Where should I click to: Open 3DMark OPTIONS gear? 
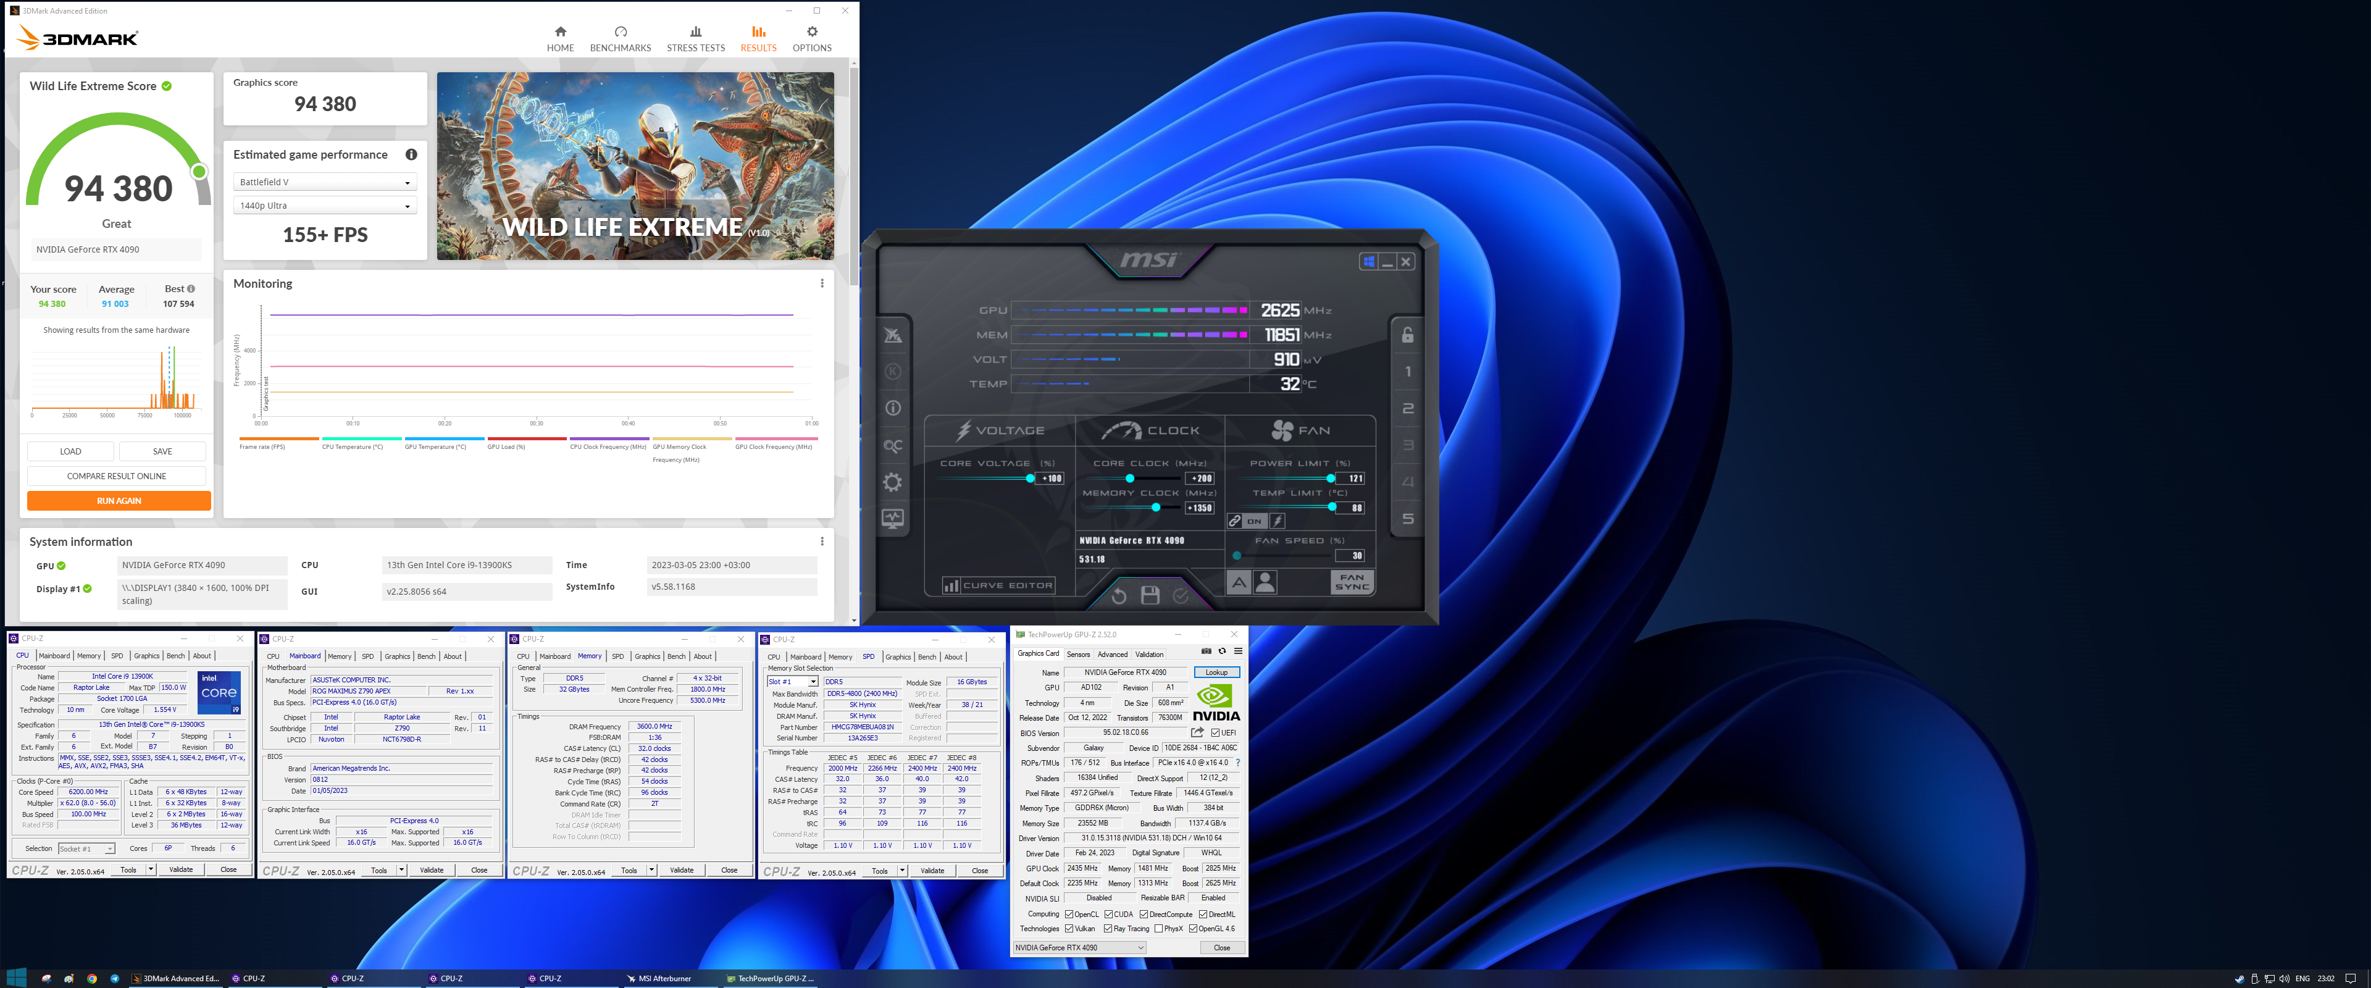point(812,39)
